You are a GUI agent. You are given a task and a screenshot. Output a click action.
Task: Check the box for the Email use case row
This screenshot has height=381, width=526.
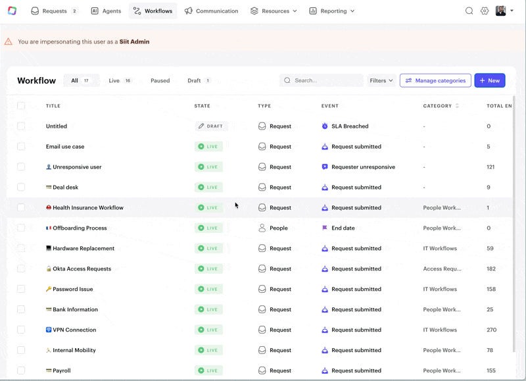coord(21,147)
